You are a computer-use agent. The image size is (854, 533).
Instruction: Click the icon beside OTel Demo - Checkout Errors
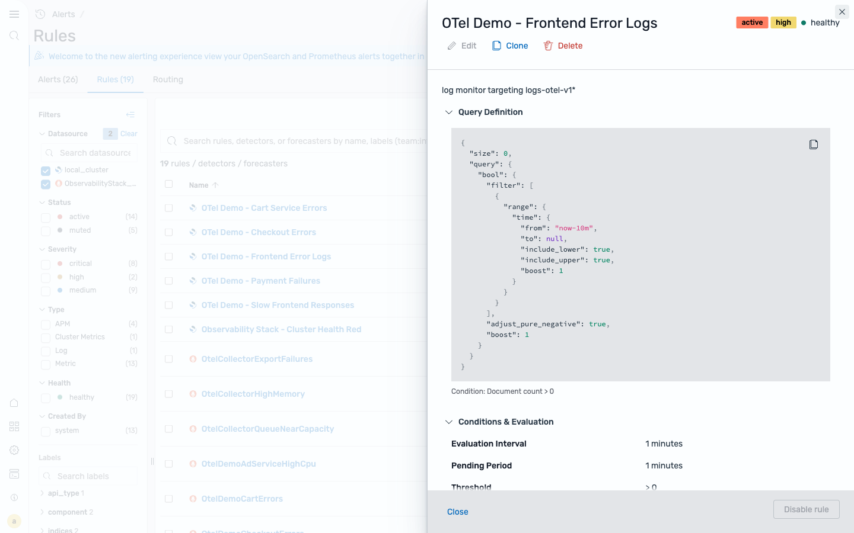click(x=193, y=232)
